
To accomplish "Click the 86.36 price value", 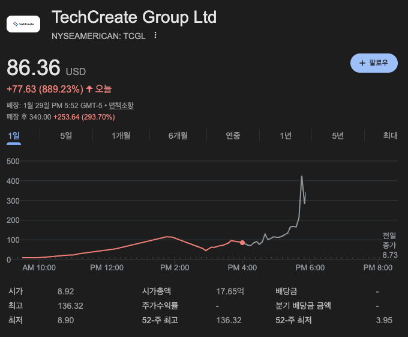I will (34, 67).
